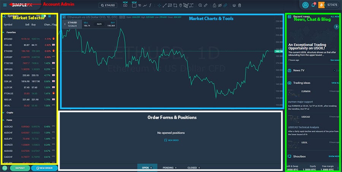Switch to the Pending orders tab
The height and width of the screenshot is (172, 342).
(169, 167)
